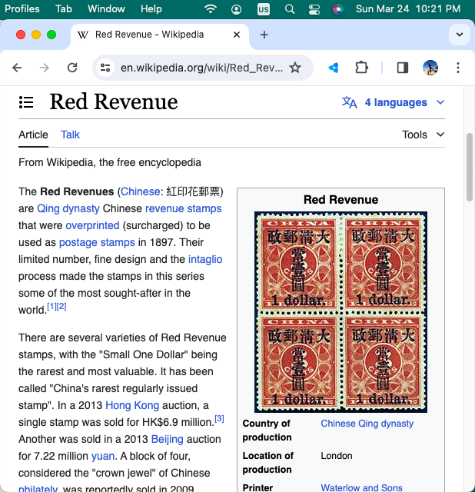Expand the 4 languages dropdown
The height and width of the screenshot is (492, 475).
[x=394, y=102]
